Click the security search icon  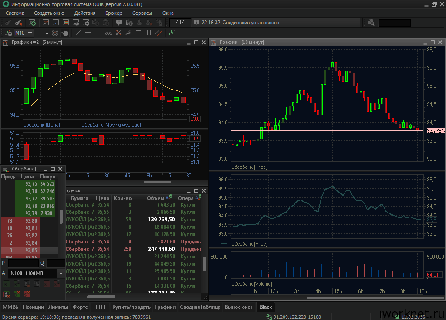coord(371,23)
